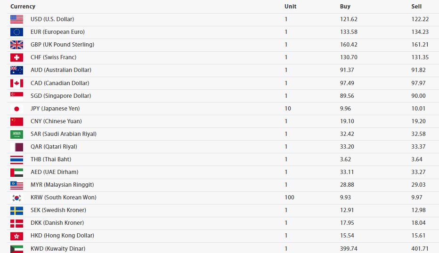Click the Swiss flag icon
Screen dimensions: 439x253
point(17,57)
